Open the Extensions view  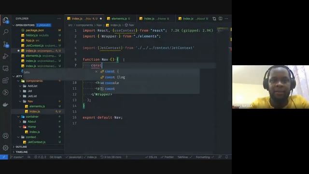[x=5, y=80]
